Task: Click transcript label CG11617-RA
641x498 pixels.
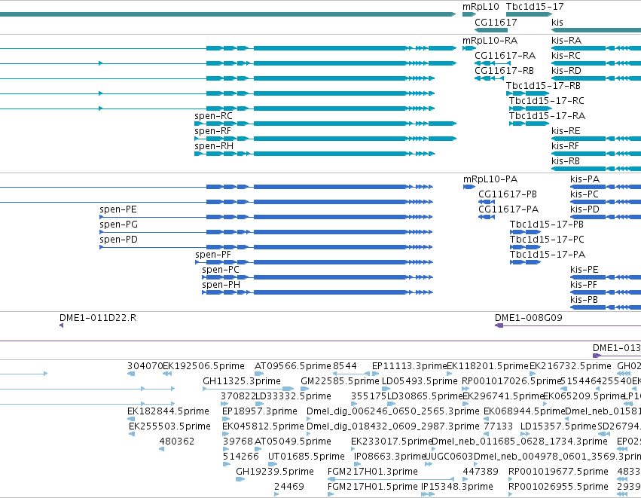Action: [x=505, y=56]
